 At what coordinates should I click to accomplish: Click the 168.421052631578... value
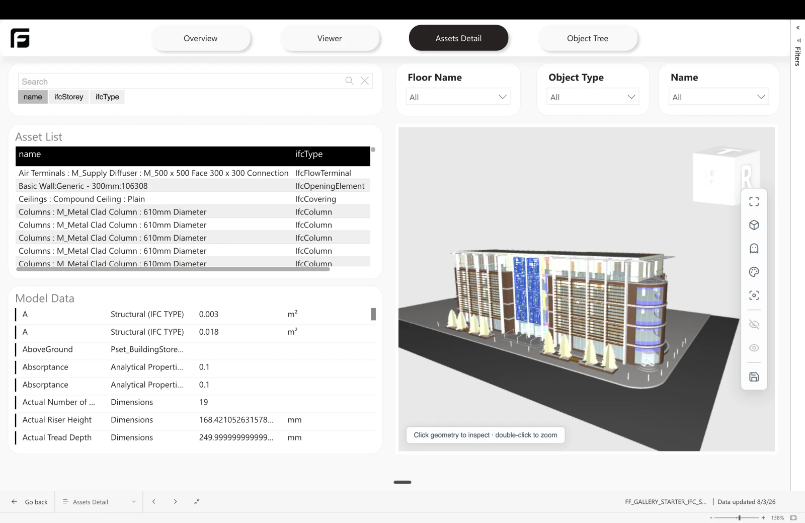(x=236, y=420)
